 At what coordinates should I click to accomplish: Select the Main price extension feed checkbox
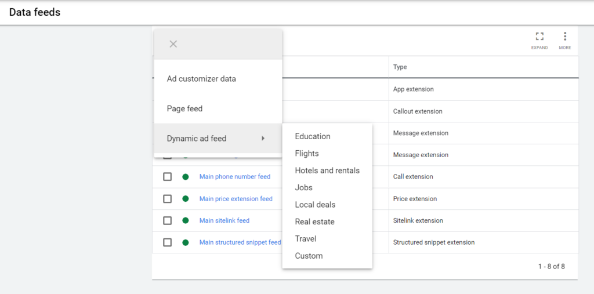(167, 199)
